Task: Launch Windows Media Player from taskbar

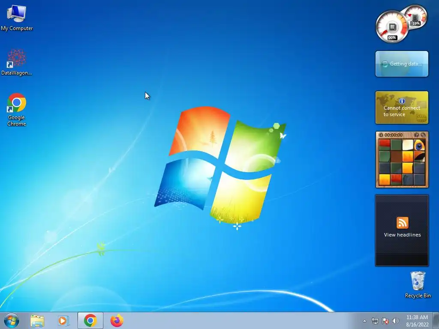Action: tap(63, 320)
